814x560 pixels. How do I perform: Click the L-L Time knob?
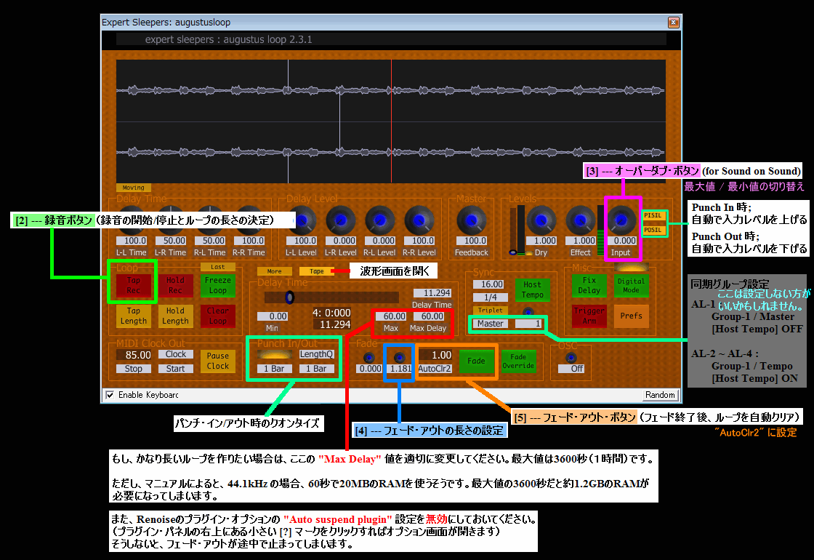[x=132, y=220]
